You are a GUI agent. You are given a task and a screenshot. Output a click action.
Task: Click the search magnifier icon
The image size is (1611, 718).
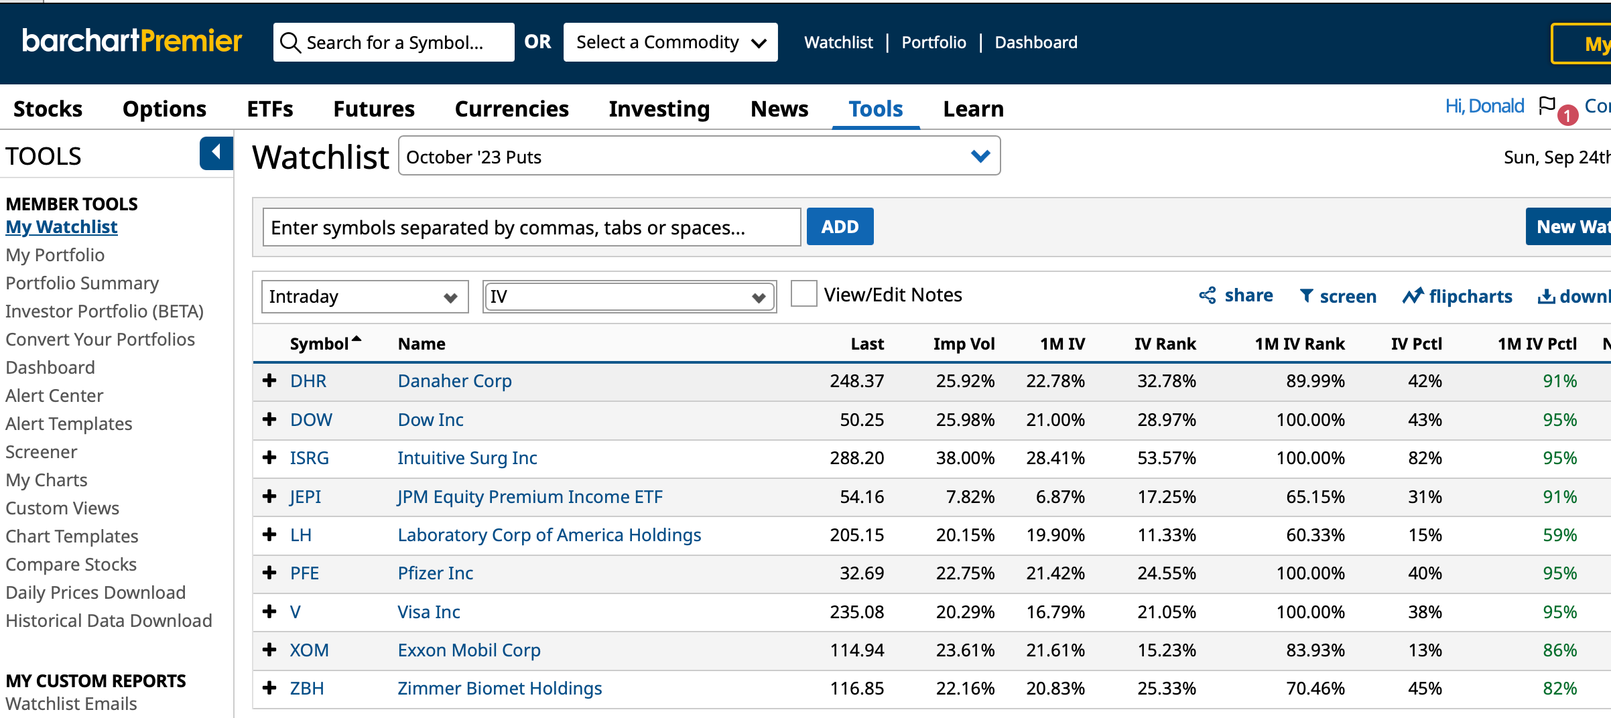(x=290, y=42)
